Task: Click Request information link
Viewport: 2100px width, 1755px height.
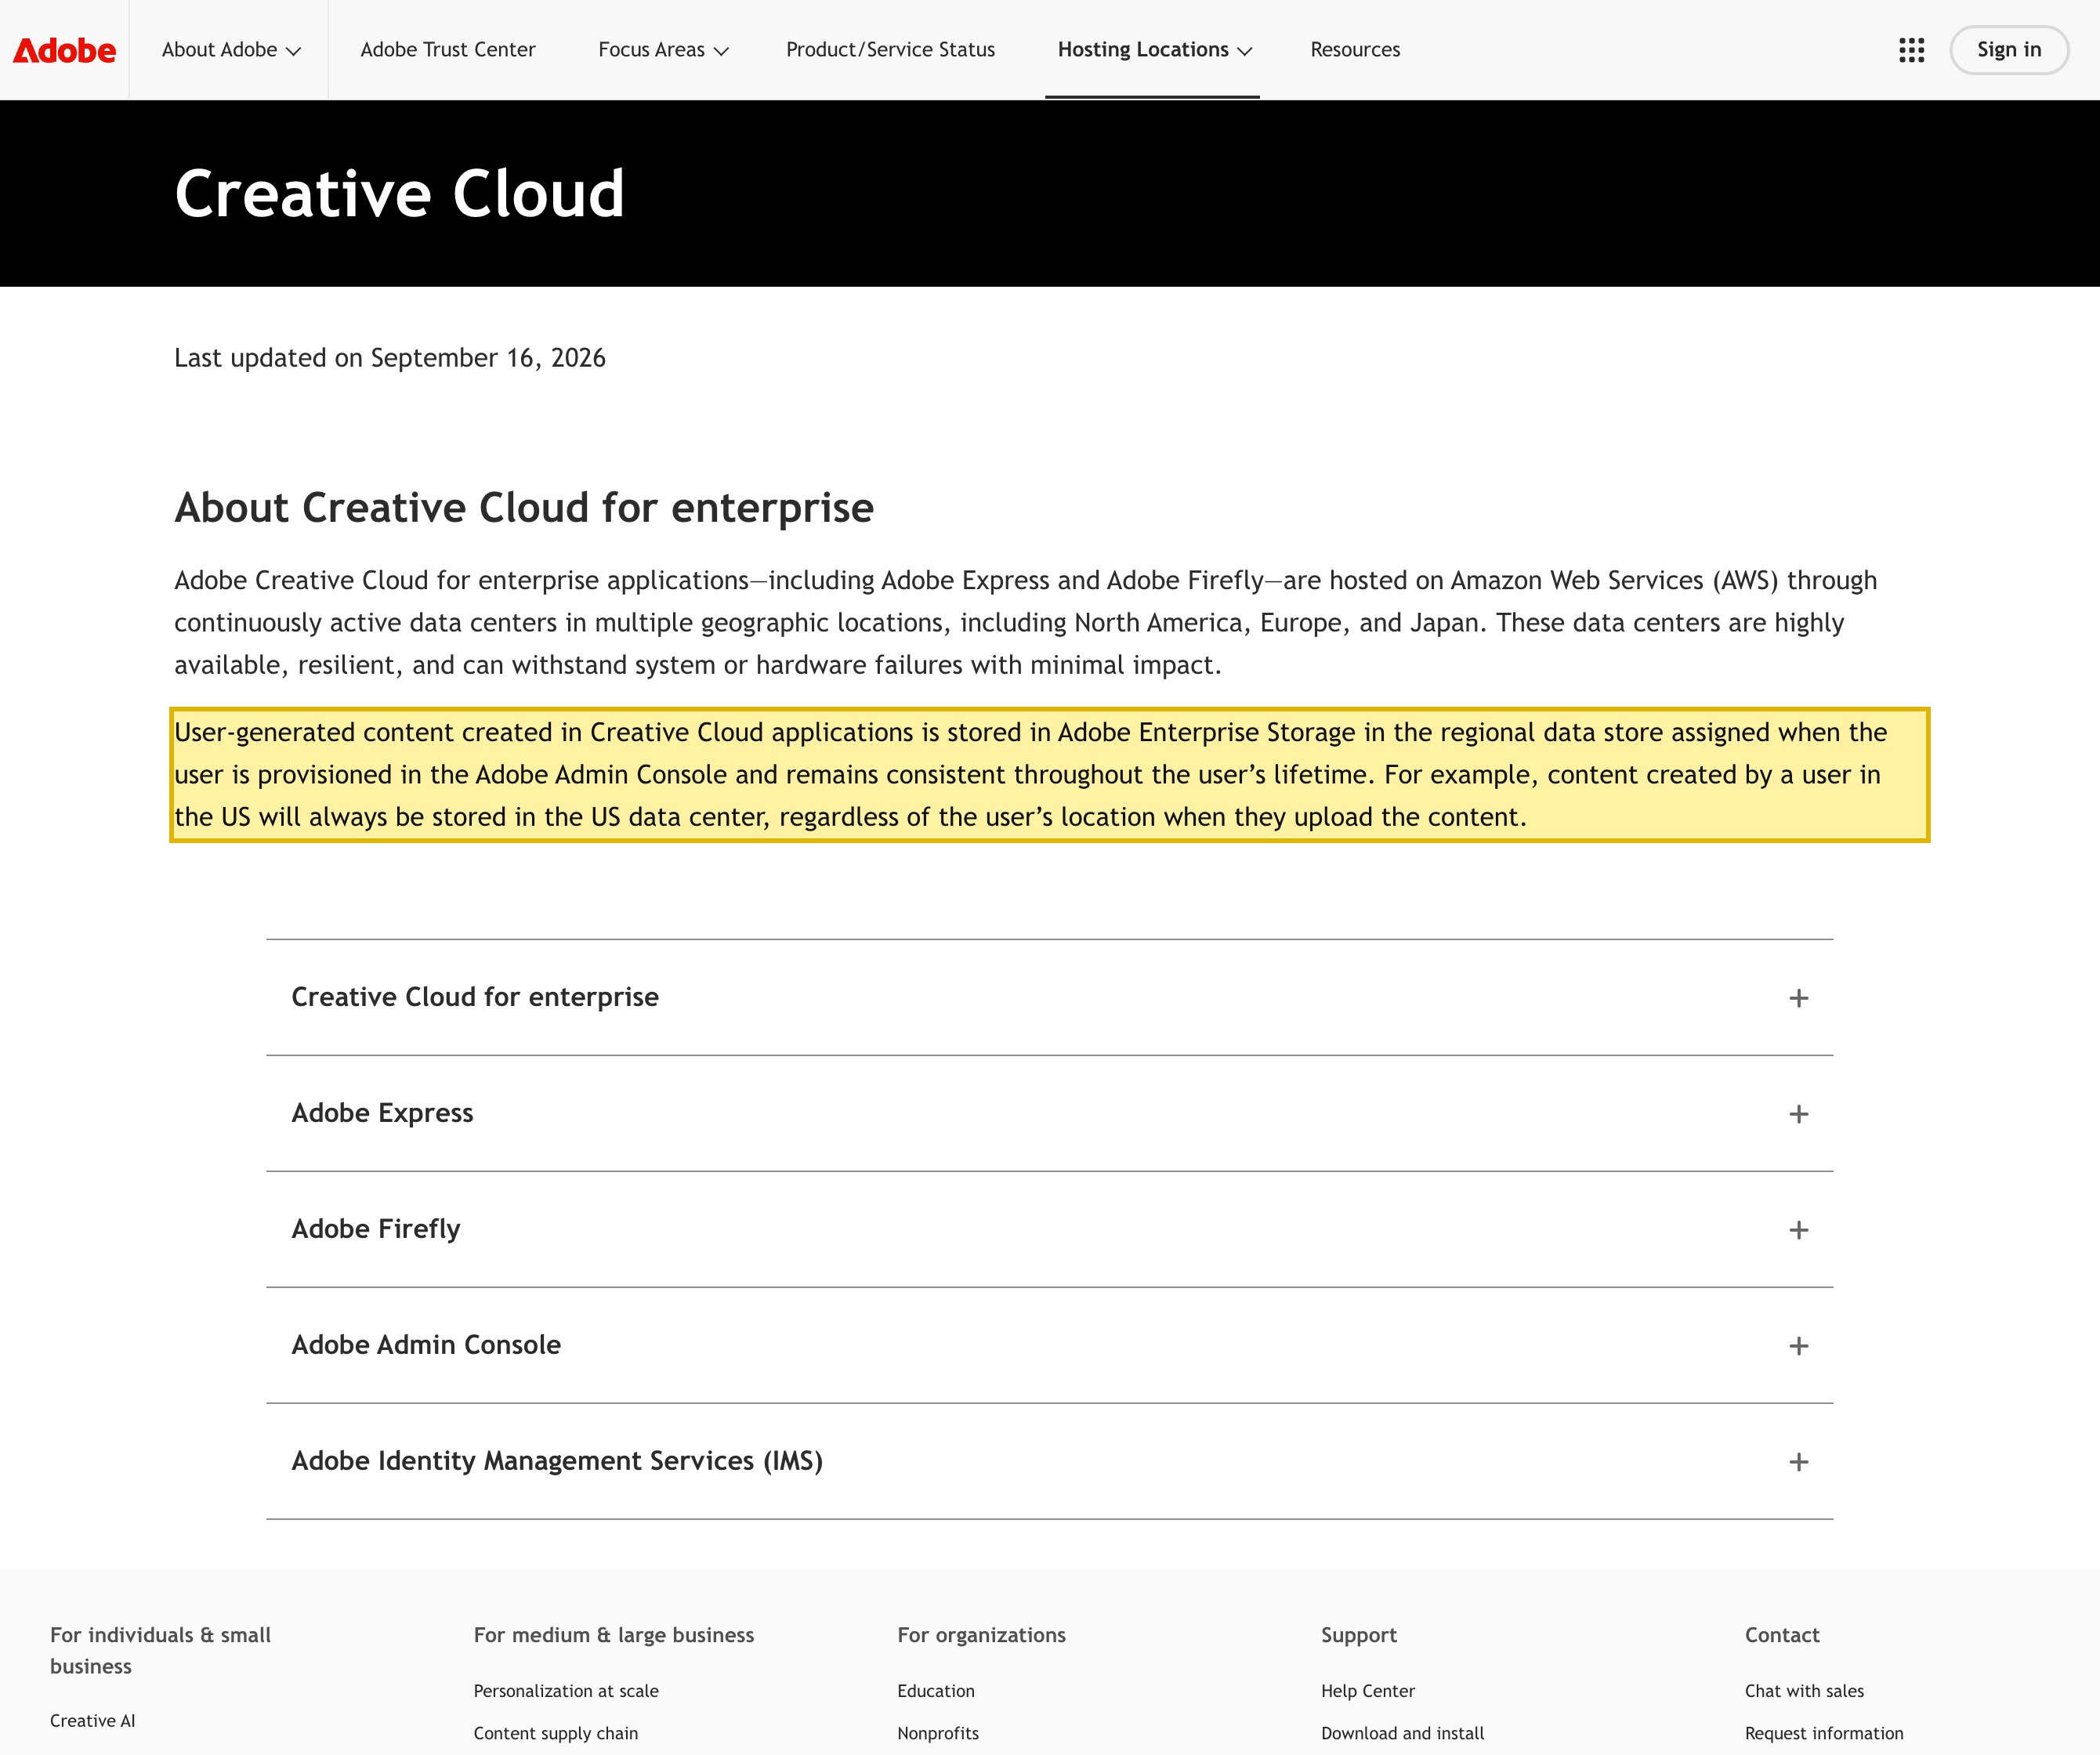Action: click(x=1824, y=1733)
